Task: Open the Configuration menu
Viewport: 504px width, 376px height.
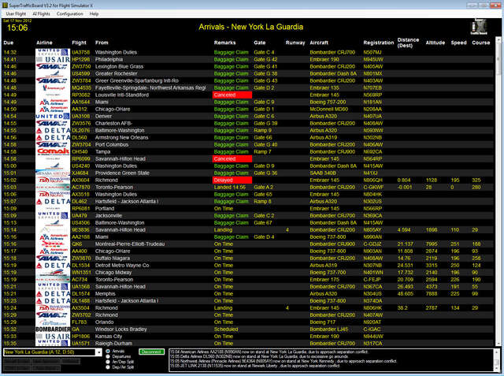Action: pyautogui.click(x=70, y=14)
